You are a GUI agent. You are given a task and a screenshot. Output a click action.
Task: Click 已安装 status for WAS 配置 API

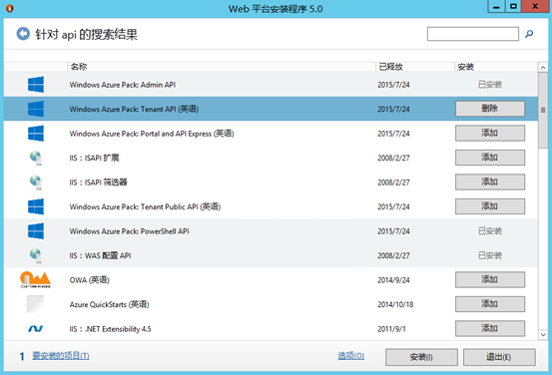pos(490,255)
